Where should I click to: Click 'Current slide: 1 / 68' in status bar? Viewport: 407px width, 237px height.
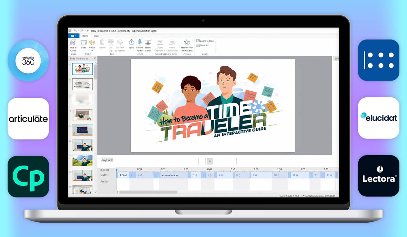coord(289,196)
